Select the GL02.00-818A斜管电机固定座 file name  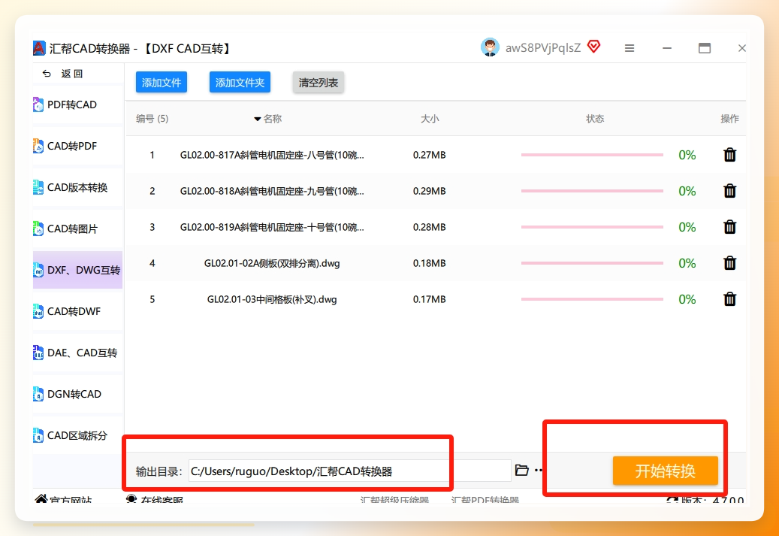click(272, 192)
